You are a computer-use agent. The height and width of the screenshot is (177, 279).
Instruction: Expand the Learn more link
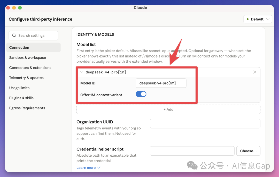point(88,167)
